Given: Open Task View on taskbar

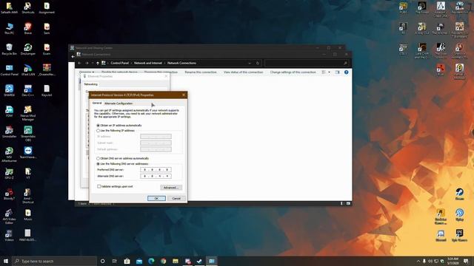Looking at the screenshot, I should click(x=115, y=261).
